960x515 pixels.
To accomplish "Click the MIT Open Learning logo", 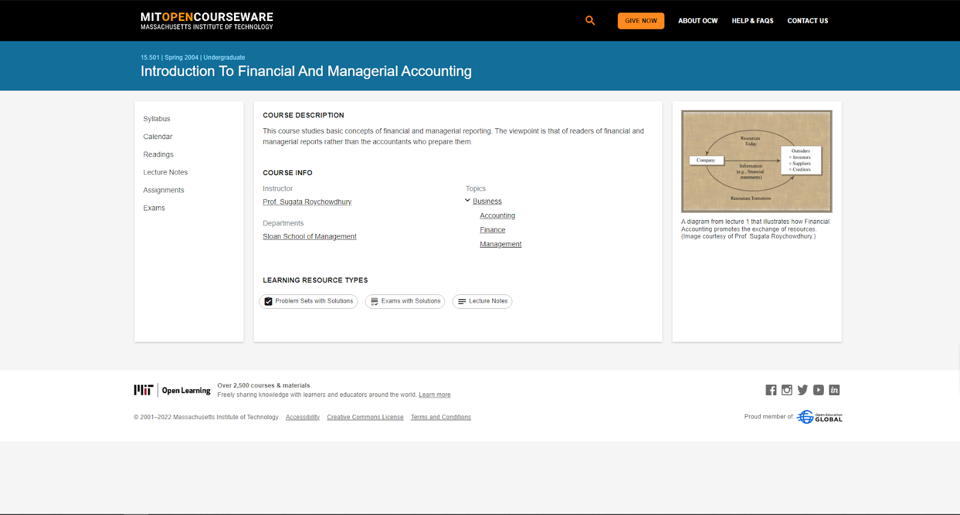I will click(172, 390).
